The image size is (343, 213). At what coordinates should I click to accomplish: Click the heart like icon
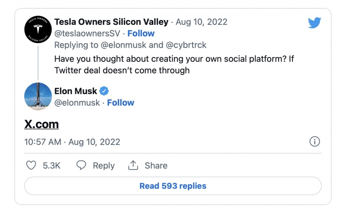pyautogui.click(x=31, y=166)
